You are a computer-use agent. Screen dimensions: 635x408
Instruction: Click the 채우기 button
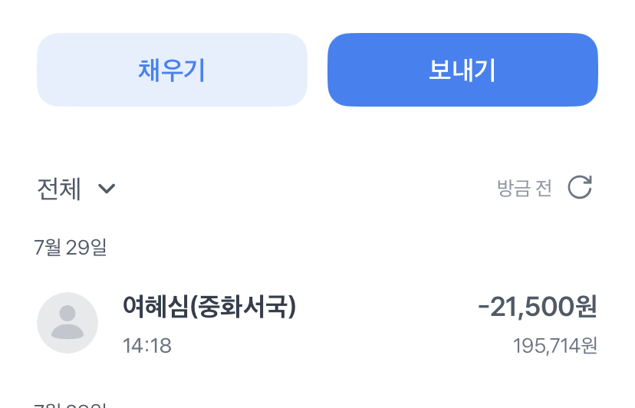pos(172,70)
